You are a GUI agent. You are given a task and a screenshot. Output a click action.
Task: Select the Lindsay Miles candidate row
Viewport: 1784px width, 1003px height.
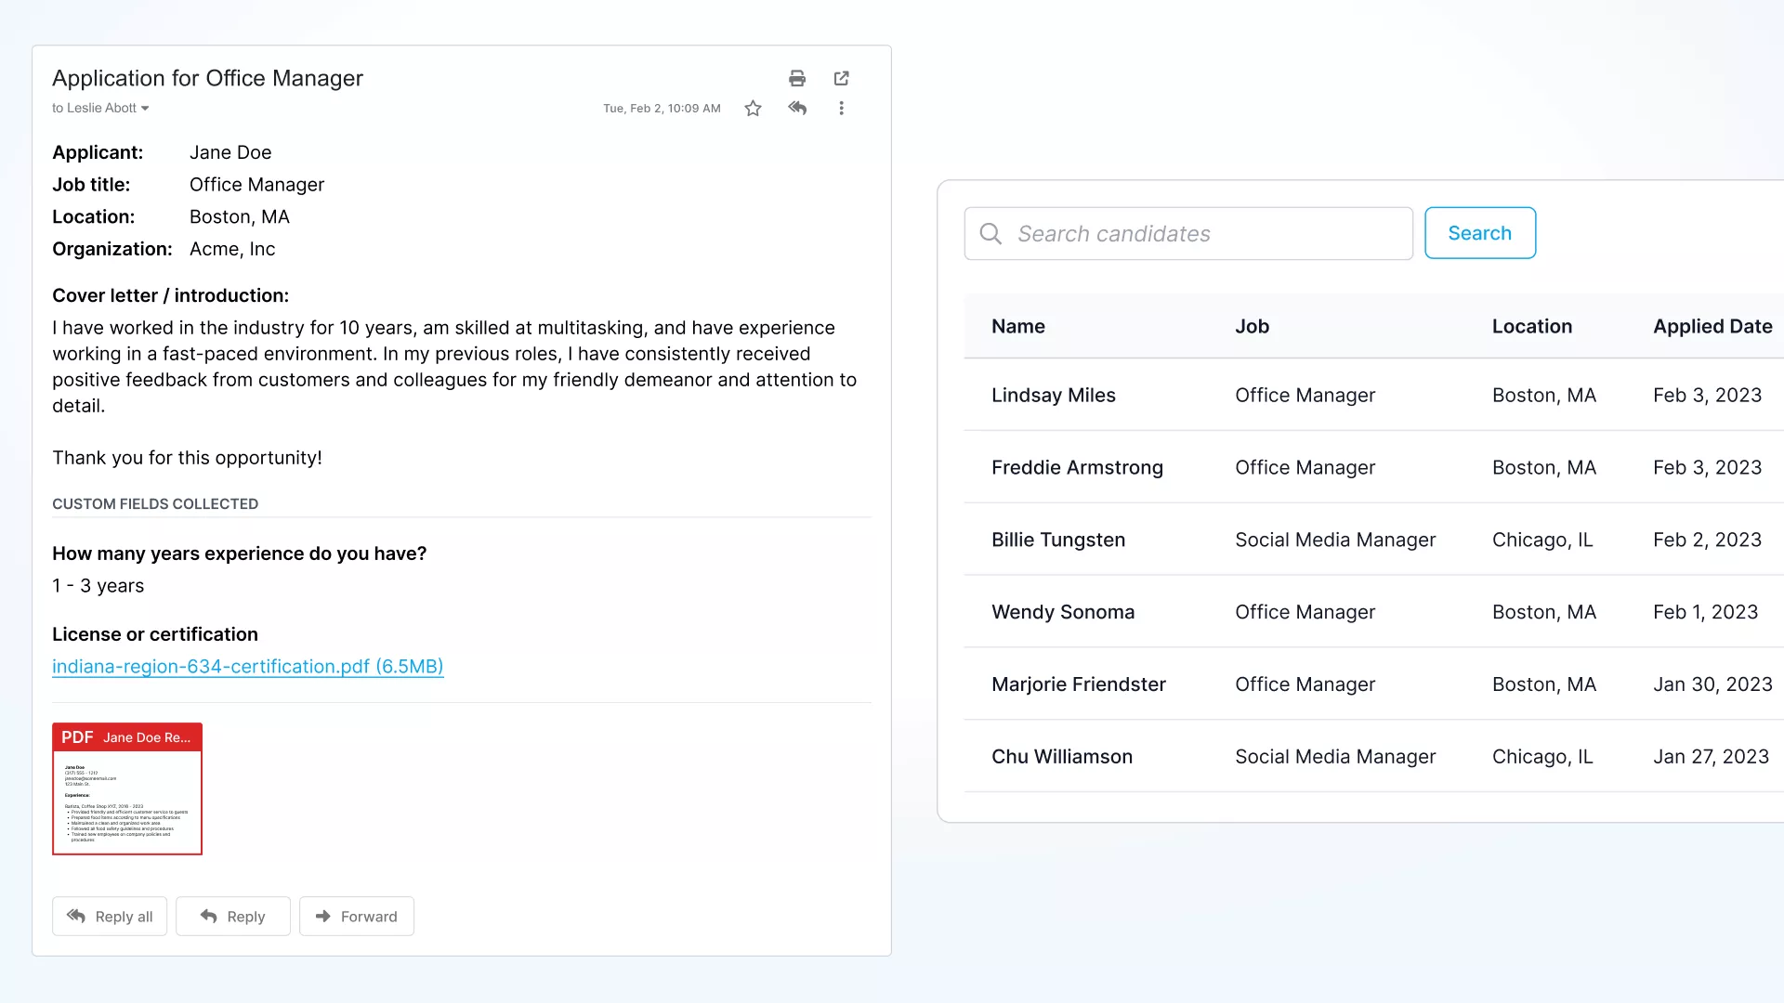click(1053, 396)
